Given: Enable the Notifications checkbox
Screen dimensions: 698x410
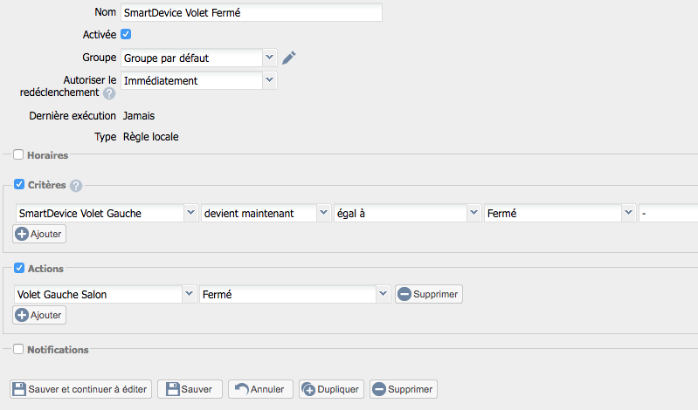Looking at the screenshot, I should (x=18, y=349).
